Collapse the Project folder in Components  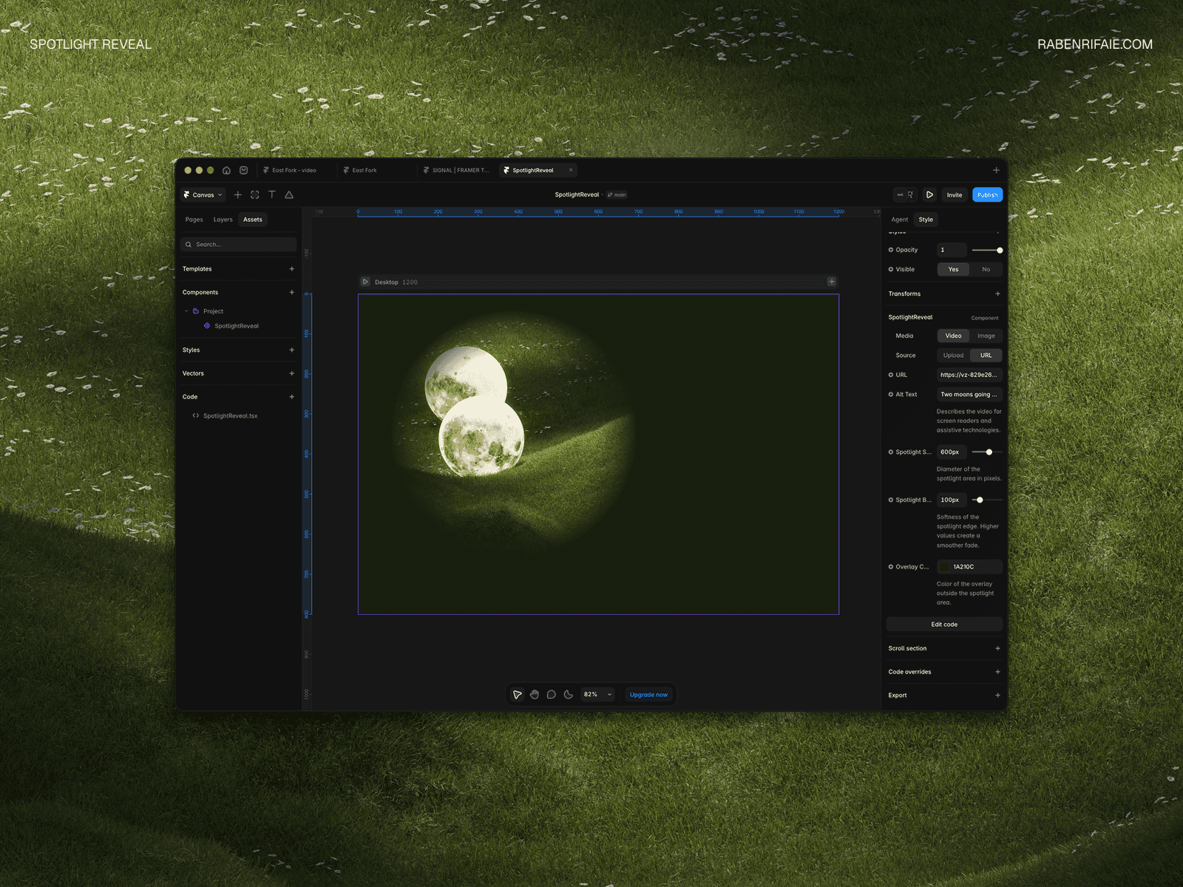pyautogui.click(x=186, y=311)
